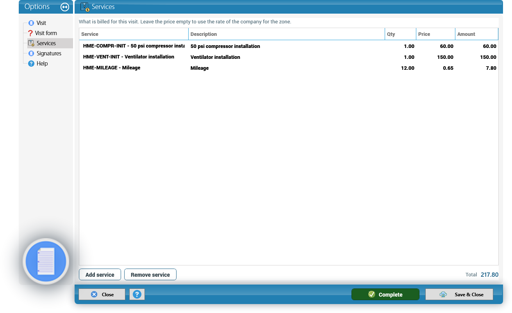Open help with the bottom question mark button
The image size is (512, 313).
(x=137, y=294)
